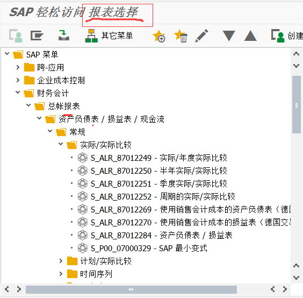Expand the 跨-应用 folder
303x298 pixels.
pos(18,67)
